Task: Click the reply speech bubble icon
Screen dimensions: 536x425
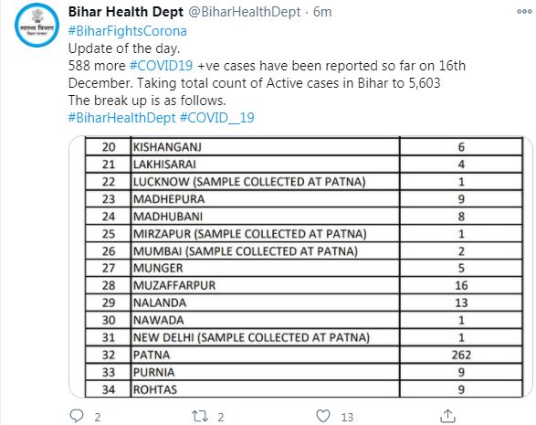Action: tap(76, 416)
